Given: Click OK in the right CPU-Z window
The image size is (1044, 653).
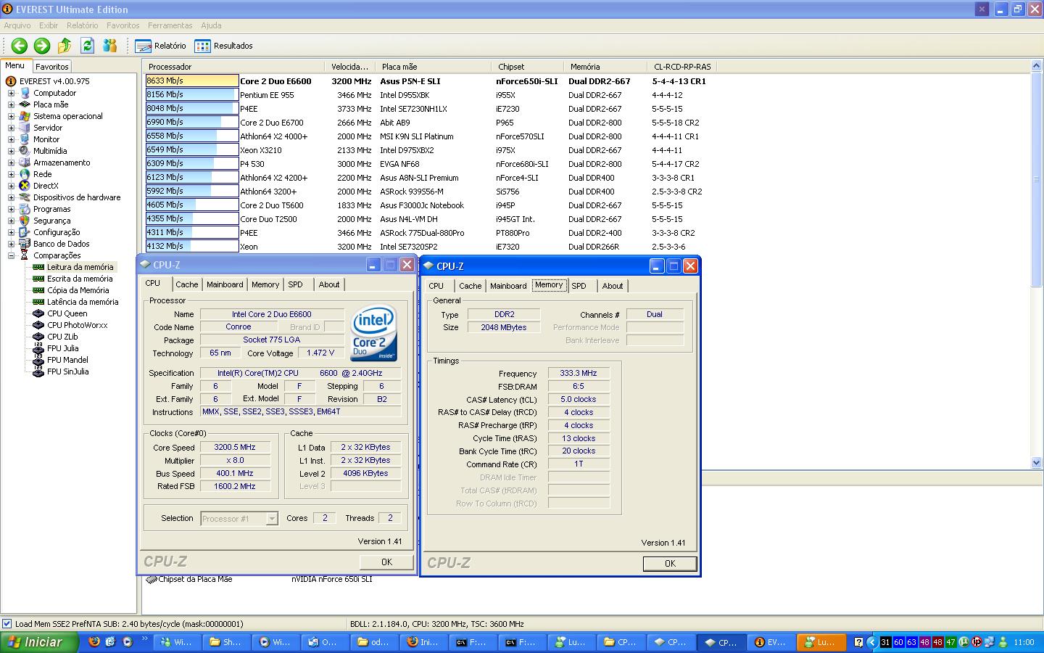Looking at the screenshot, I should (x=670, y=564).
